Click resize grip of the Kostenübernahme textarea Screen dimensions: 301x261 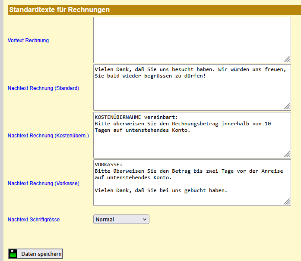pyautogui.click(x=287, y=154)
